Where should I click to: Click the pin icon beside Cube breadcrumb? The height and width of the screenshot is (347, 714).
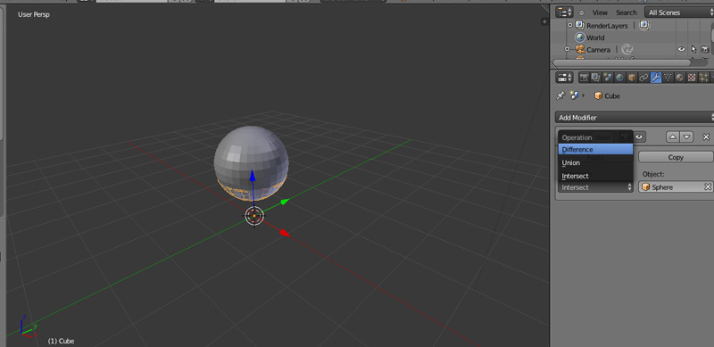point(561,95)
